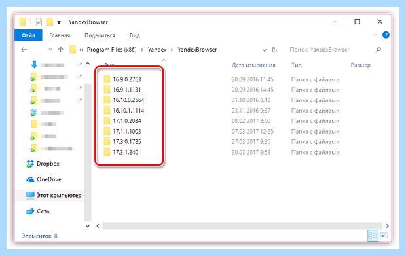Click the Program Files (x86) breadcrumb
The width and height of the screenshot is (406, 256).
tap(111, 50)
